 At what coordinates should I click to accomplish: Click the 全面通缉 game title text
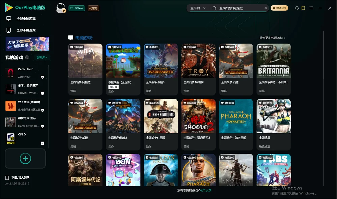coord(265,138)
